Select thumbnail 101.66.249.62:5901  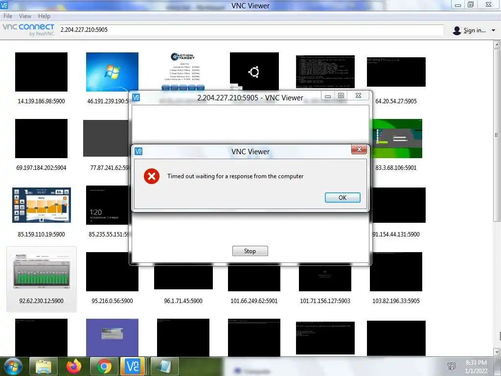tap(254, 278)
